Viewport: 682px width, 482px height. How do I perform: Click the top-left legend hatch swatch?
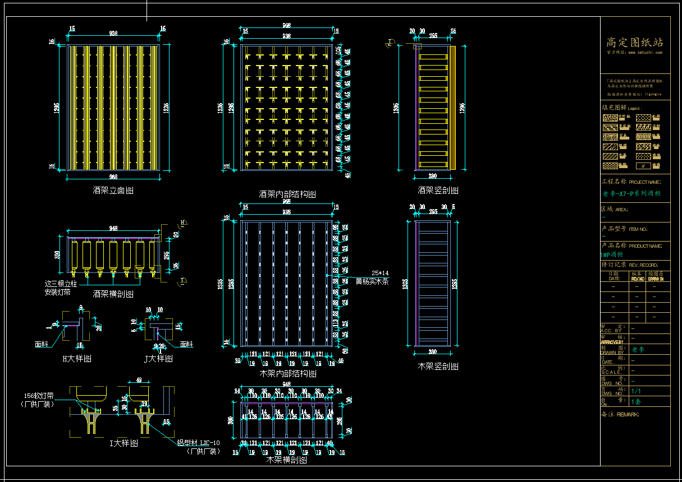610,118
